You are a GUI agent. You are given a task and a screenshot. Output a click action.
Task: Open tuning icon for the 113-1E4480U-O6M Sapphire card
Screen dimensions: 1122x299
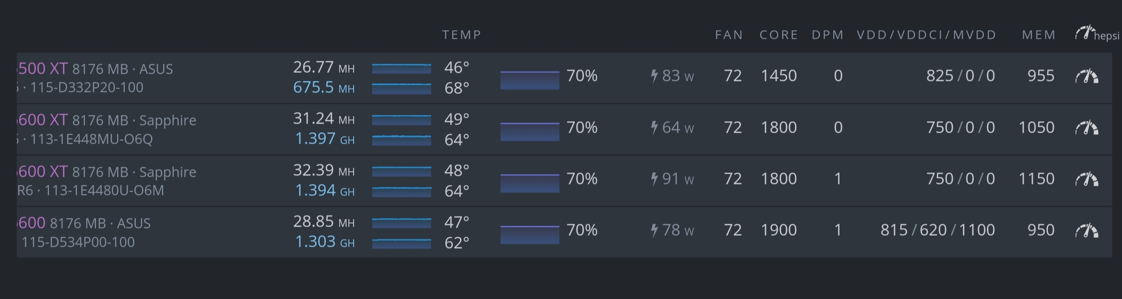(x=1087, y=179)
